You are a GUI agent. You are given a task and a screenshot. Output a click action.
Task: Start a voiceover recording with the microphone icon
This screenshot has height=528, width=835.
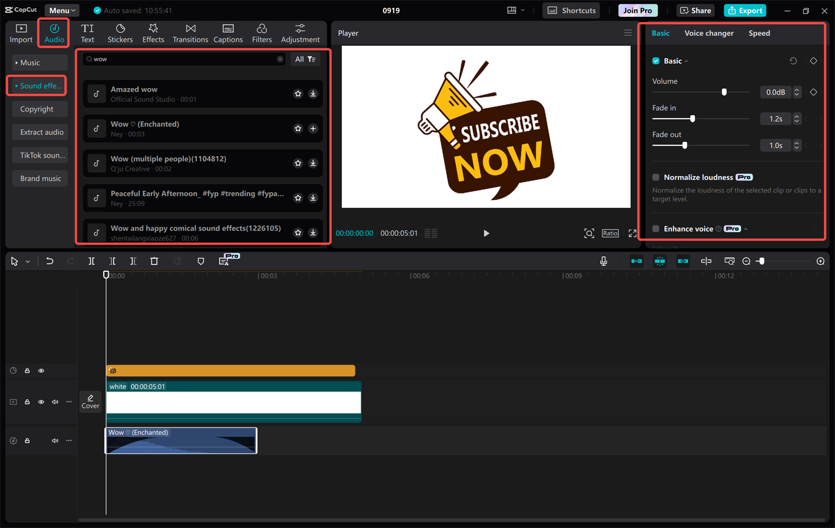603,261
